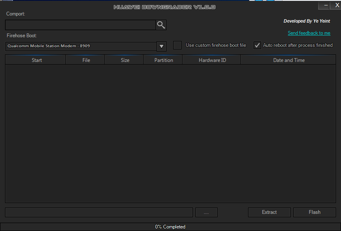Viewport: 341px width, 231px height.
Task: Sort by the Start column header
Action: point(37,60)
